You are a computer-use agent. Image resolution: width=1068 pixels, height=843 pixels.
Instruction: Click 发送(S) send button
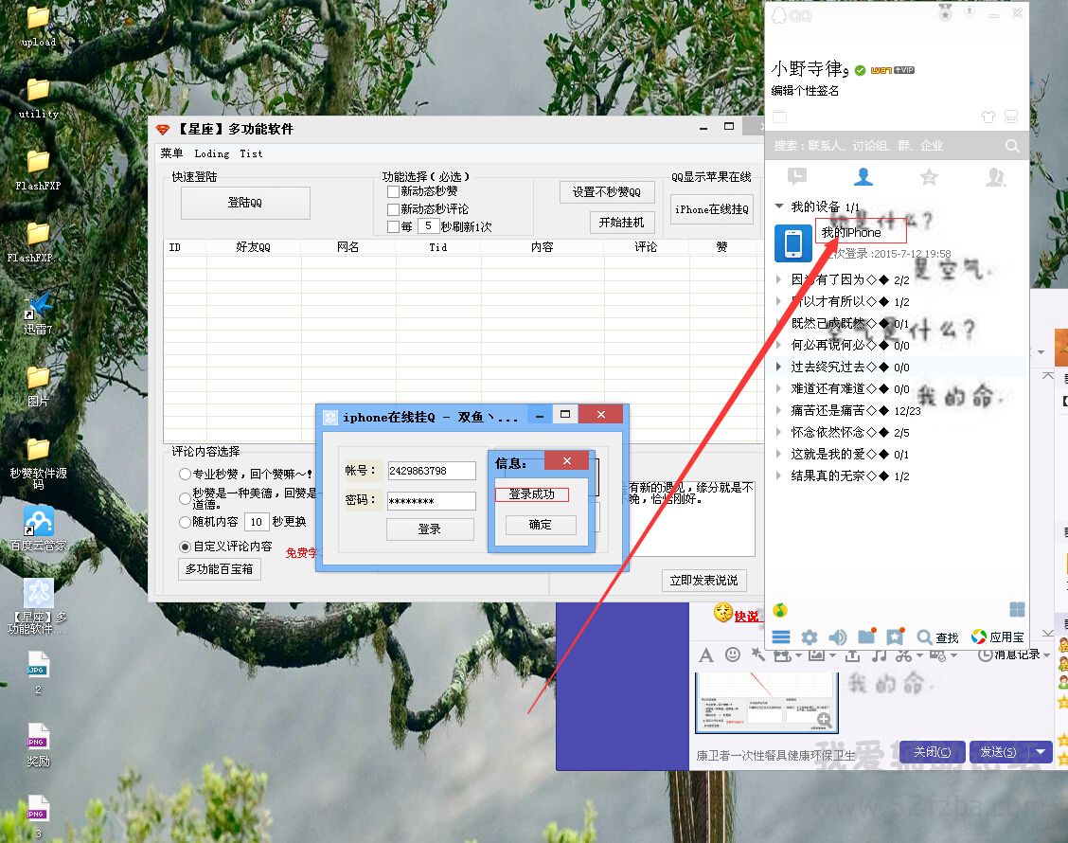(x=999, y=752)
